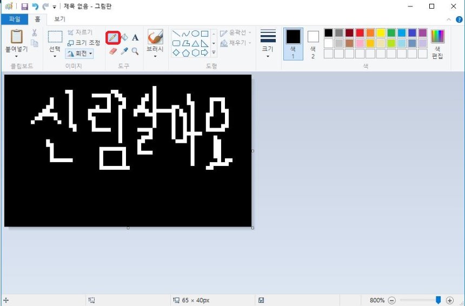Choose the Line shape

click(176, 34)
